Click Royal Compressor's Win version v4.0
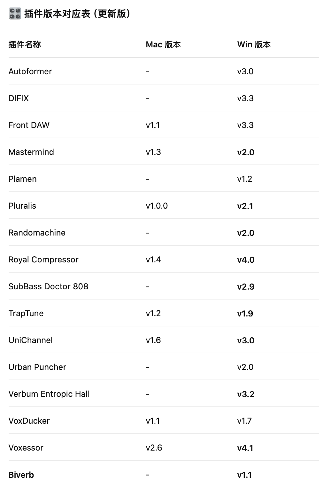This screenshot has height=496, width=324. 245,260
